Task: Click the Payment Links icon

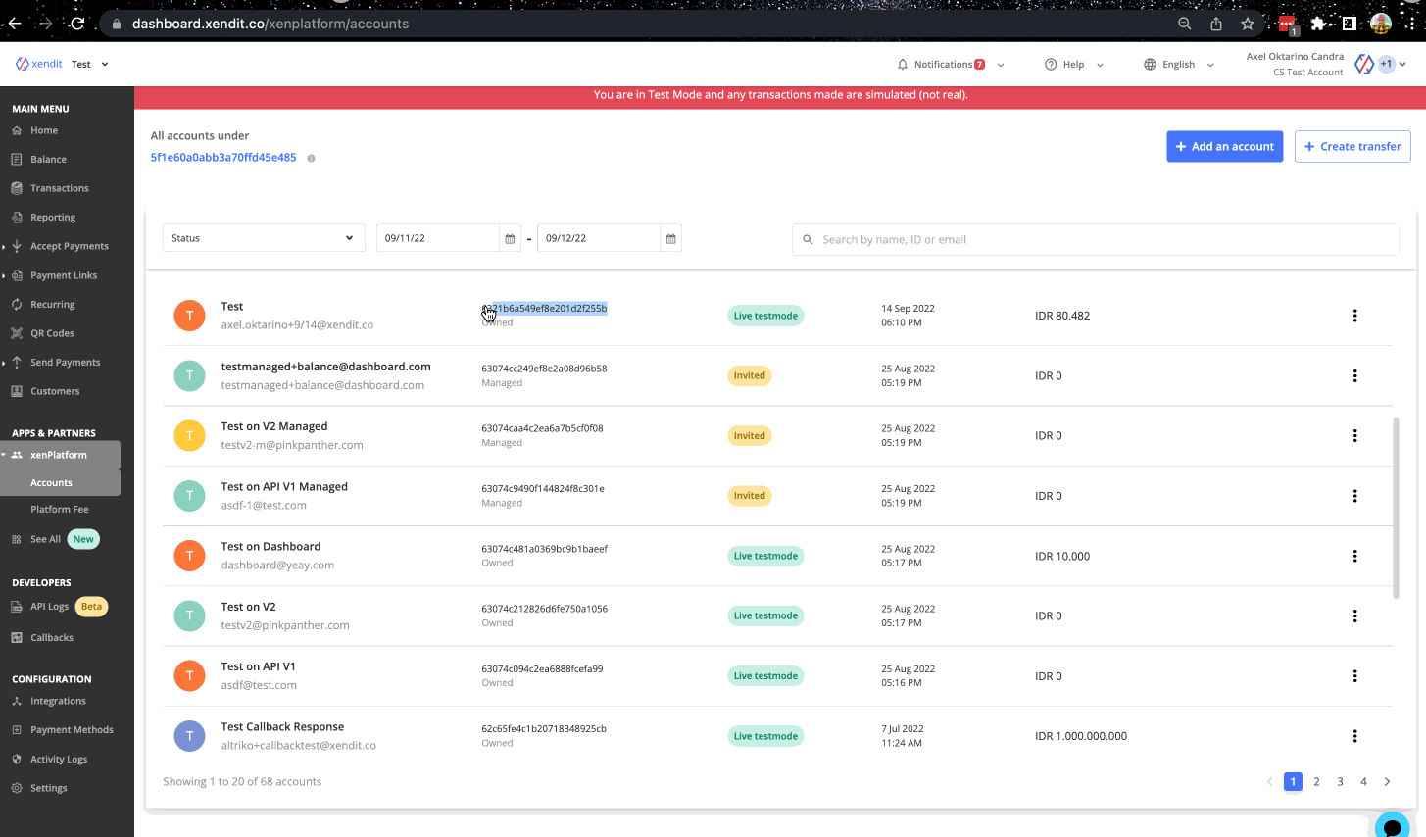Action: tap(17, 275)
